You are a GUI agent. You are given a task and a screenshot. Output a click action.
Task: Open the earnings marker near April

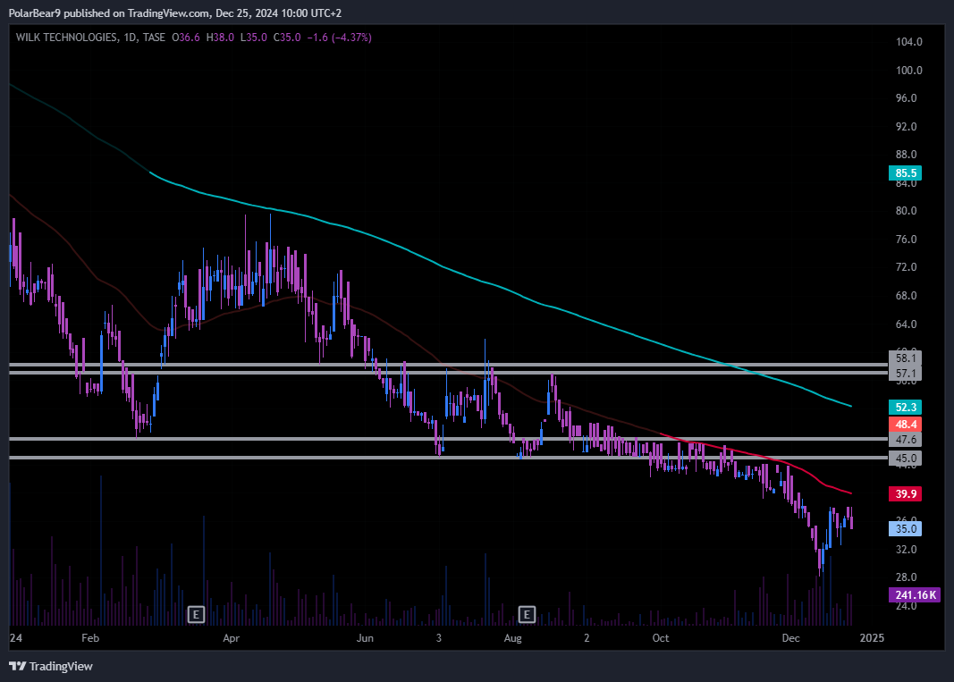click(x=196, y=614)
